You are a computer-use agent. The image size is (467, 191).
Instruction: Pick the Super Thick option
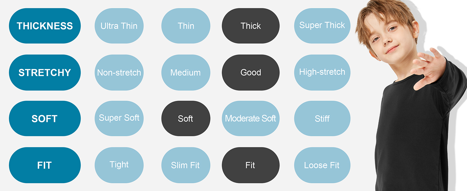[x=322, y=26]
